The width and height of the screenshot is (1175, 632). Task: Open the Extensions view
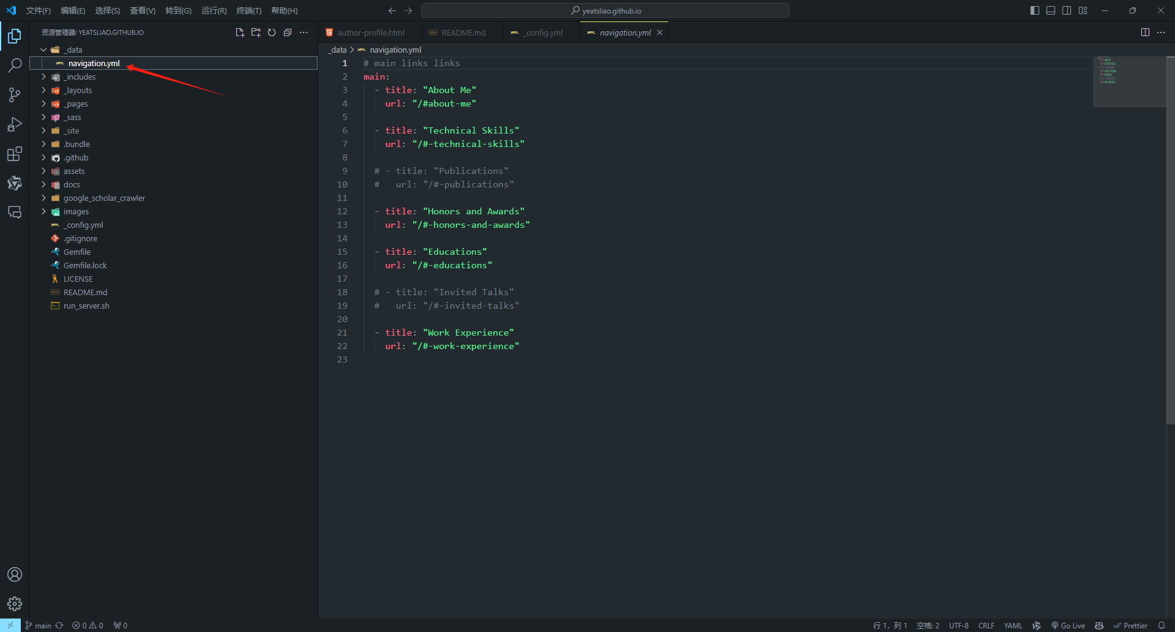click(15, 154)
